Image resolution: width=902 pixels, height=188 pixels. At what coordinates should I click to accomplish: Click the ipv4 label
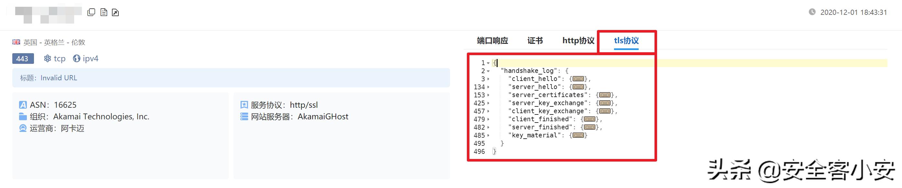tap(90, 59)
